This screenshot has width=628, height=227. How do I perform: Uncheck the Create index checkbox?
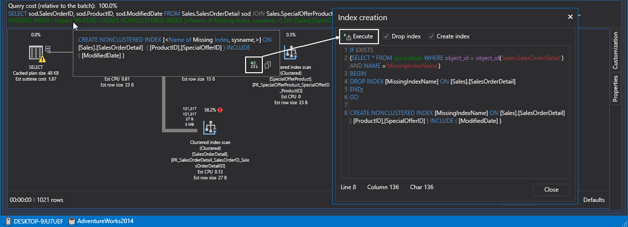(431, 36)
